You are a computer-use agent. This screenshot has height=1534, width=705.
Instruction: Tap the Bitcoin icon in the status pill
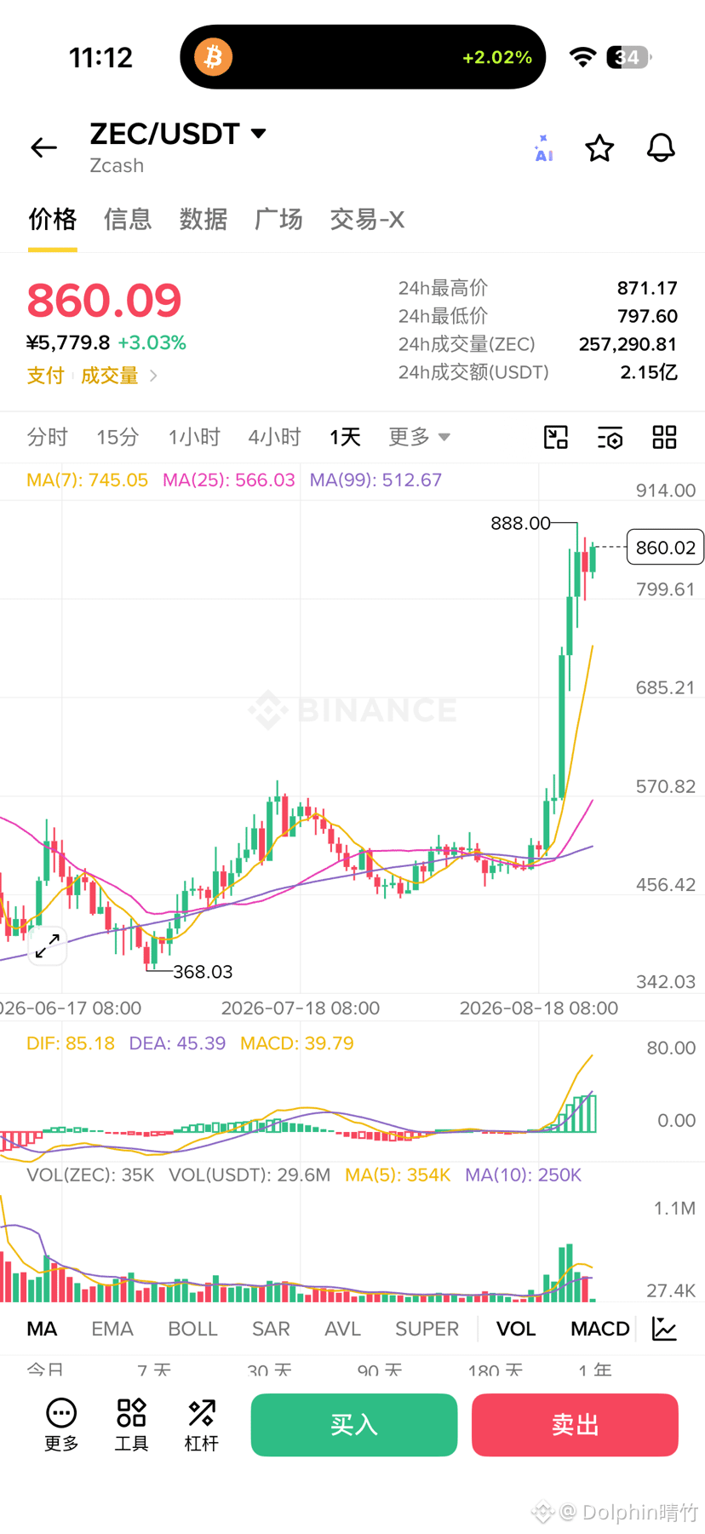[213, 57]
